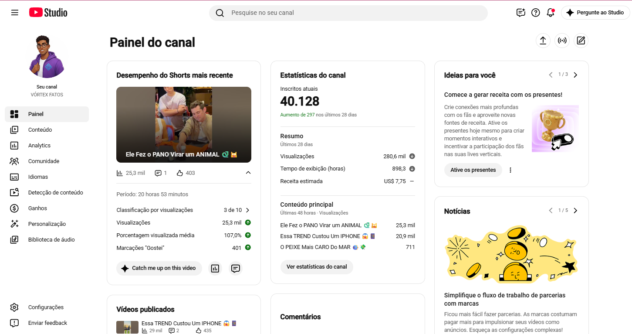This screenshot has width=632, height=334.
Task: Open video analytics icon beside Catch me up
Action: click(x=215, y=268)
